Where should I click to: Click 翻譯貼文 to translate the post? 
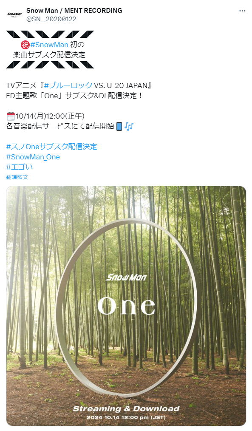tap(17, 177)
